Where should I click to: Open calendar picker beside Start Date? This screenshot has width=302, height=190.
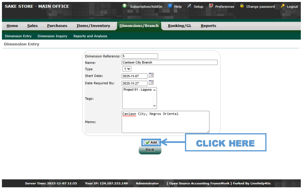151,75
